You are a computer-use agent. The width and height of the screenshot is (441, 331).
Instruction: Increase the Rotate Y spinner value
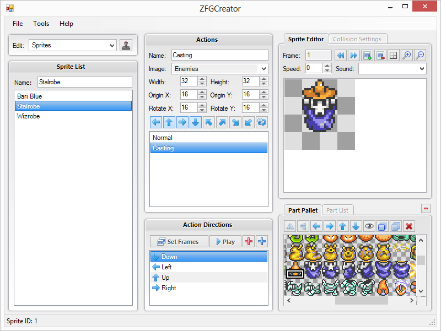[x=263, y=105]
